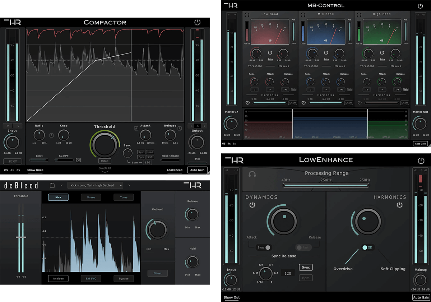
Task: Click the Compactor Bpm value field
Action: (147, 162)
